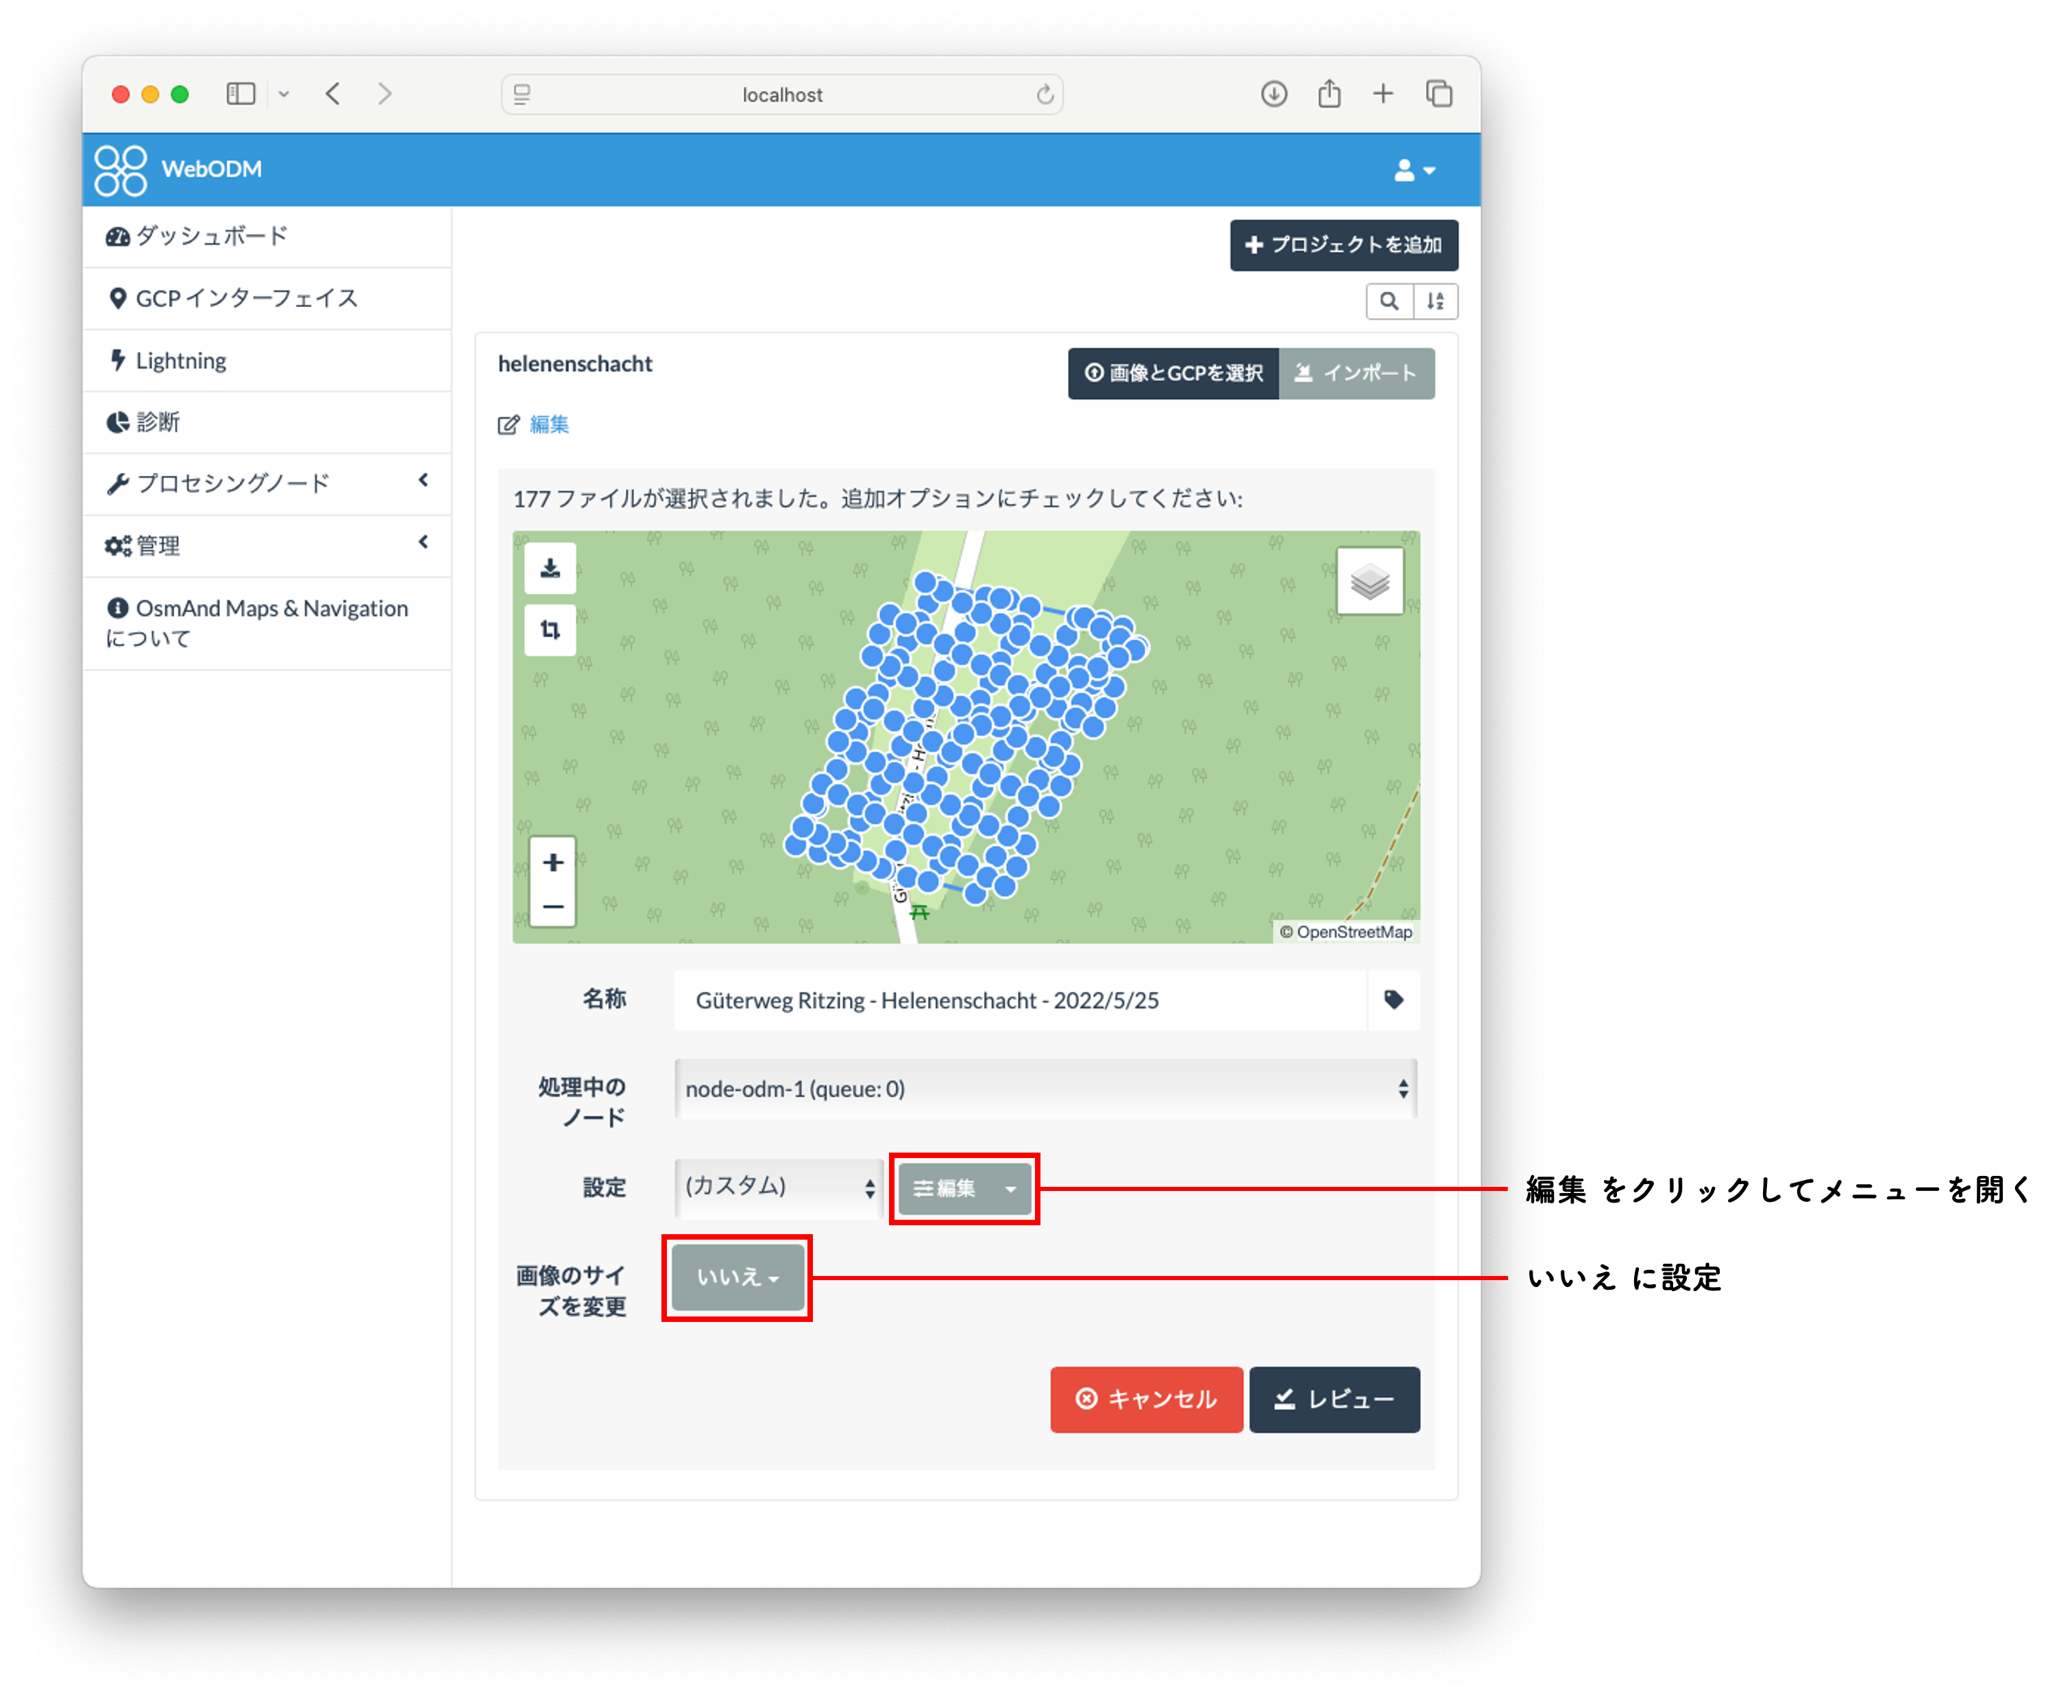Open the processing node select dropdown

click(x=1046, y=1089)
